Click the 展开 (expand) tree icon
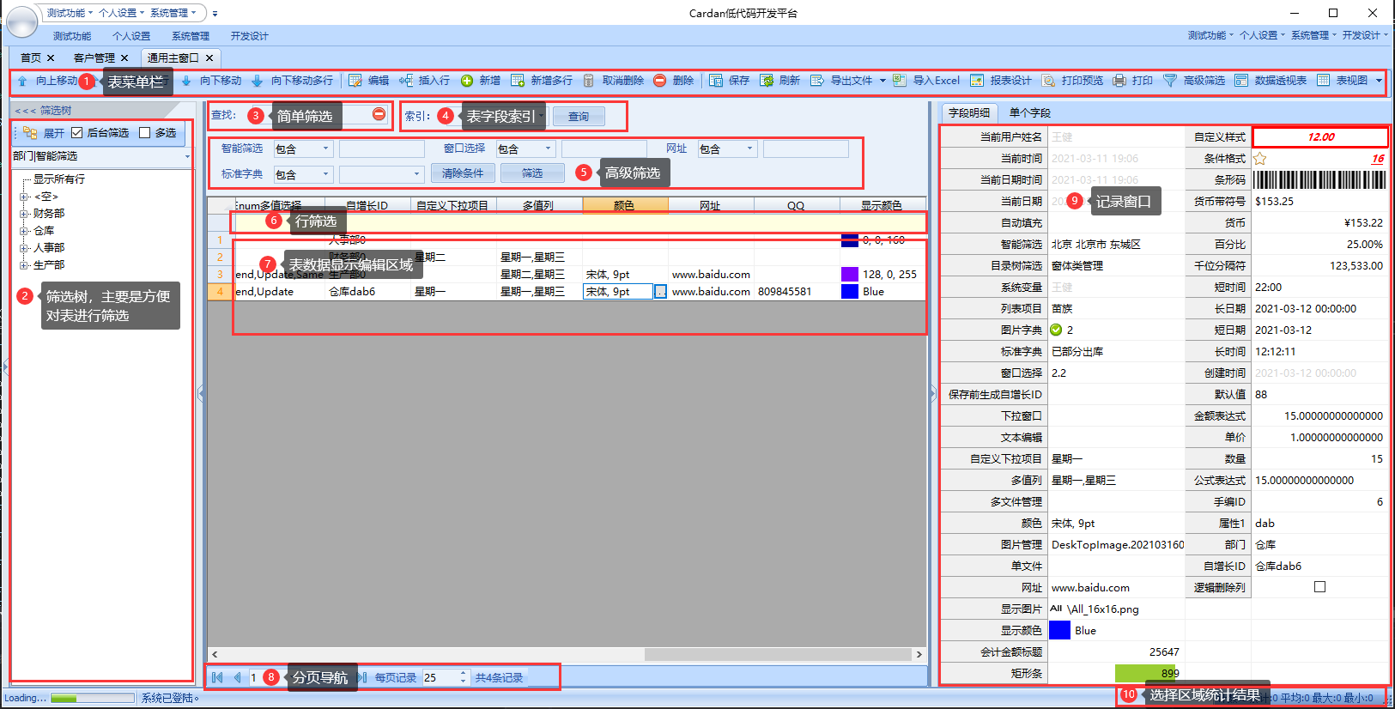Screen dimensions: 1395x709 point(30,133)
